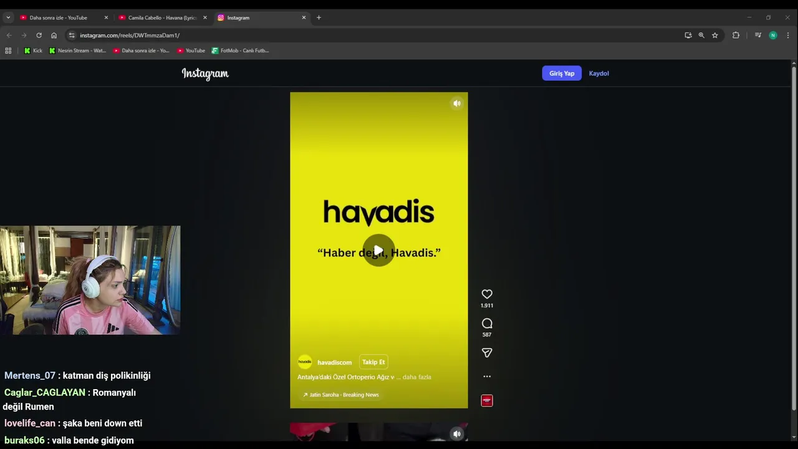798x449 pixels.
Task: Open the zoom magnifier icon in address bar
Action: point(701,36)
